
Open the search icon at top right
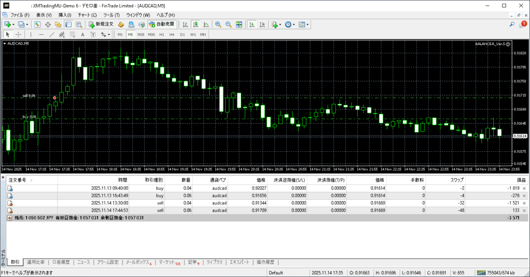[512, 24]
